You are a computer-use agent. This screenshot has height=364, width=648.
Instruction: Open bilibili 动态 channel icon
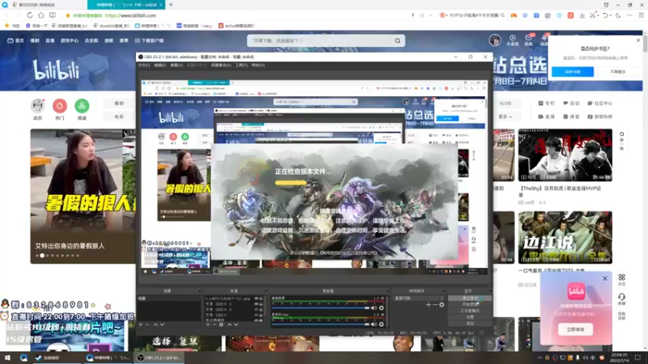[x=37, y=106]
